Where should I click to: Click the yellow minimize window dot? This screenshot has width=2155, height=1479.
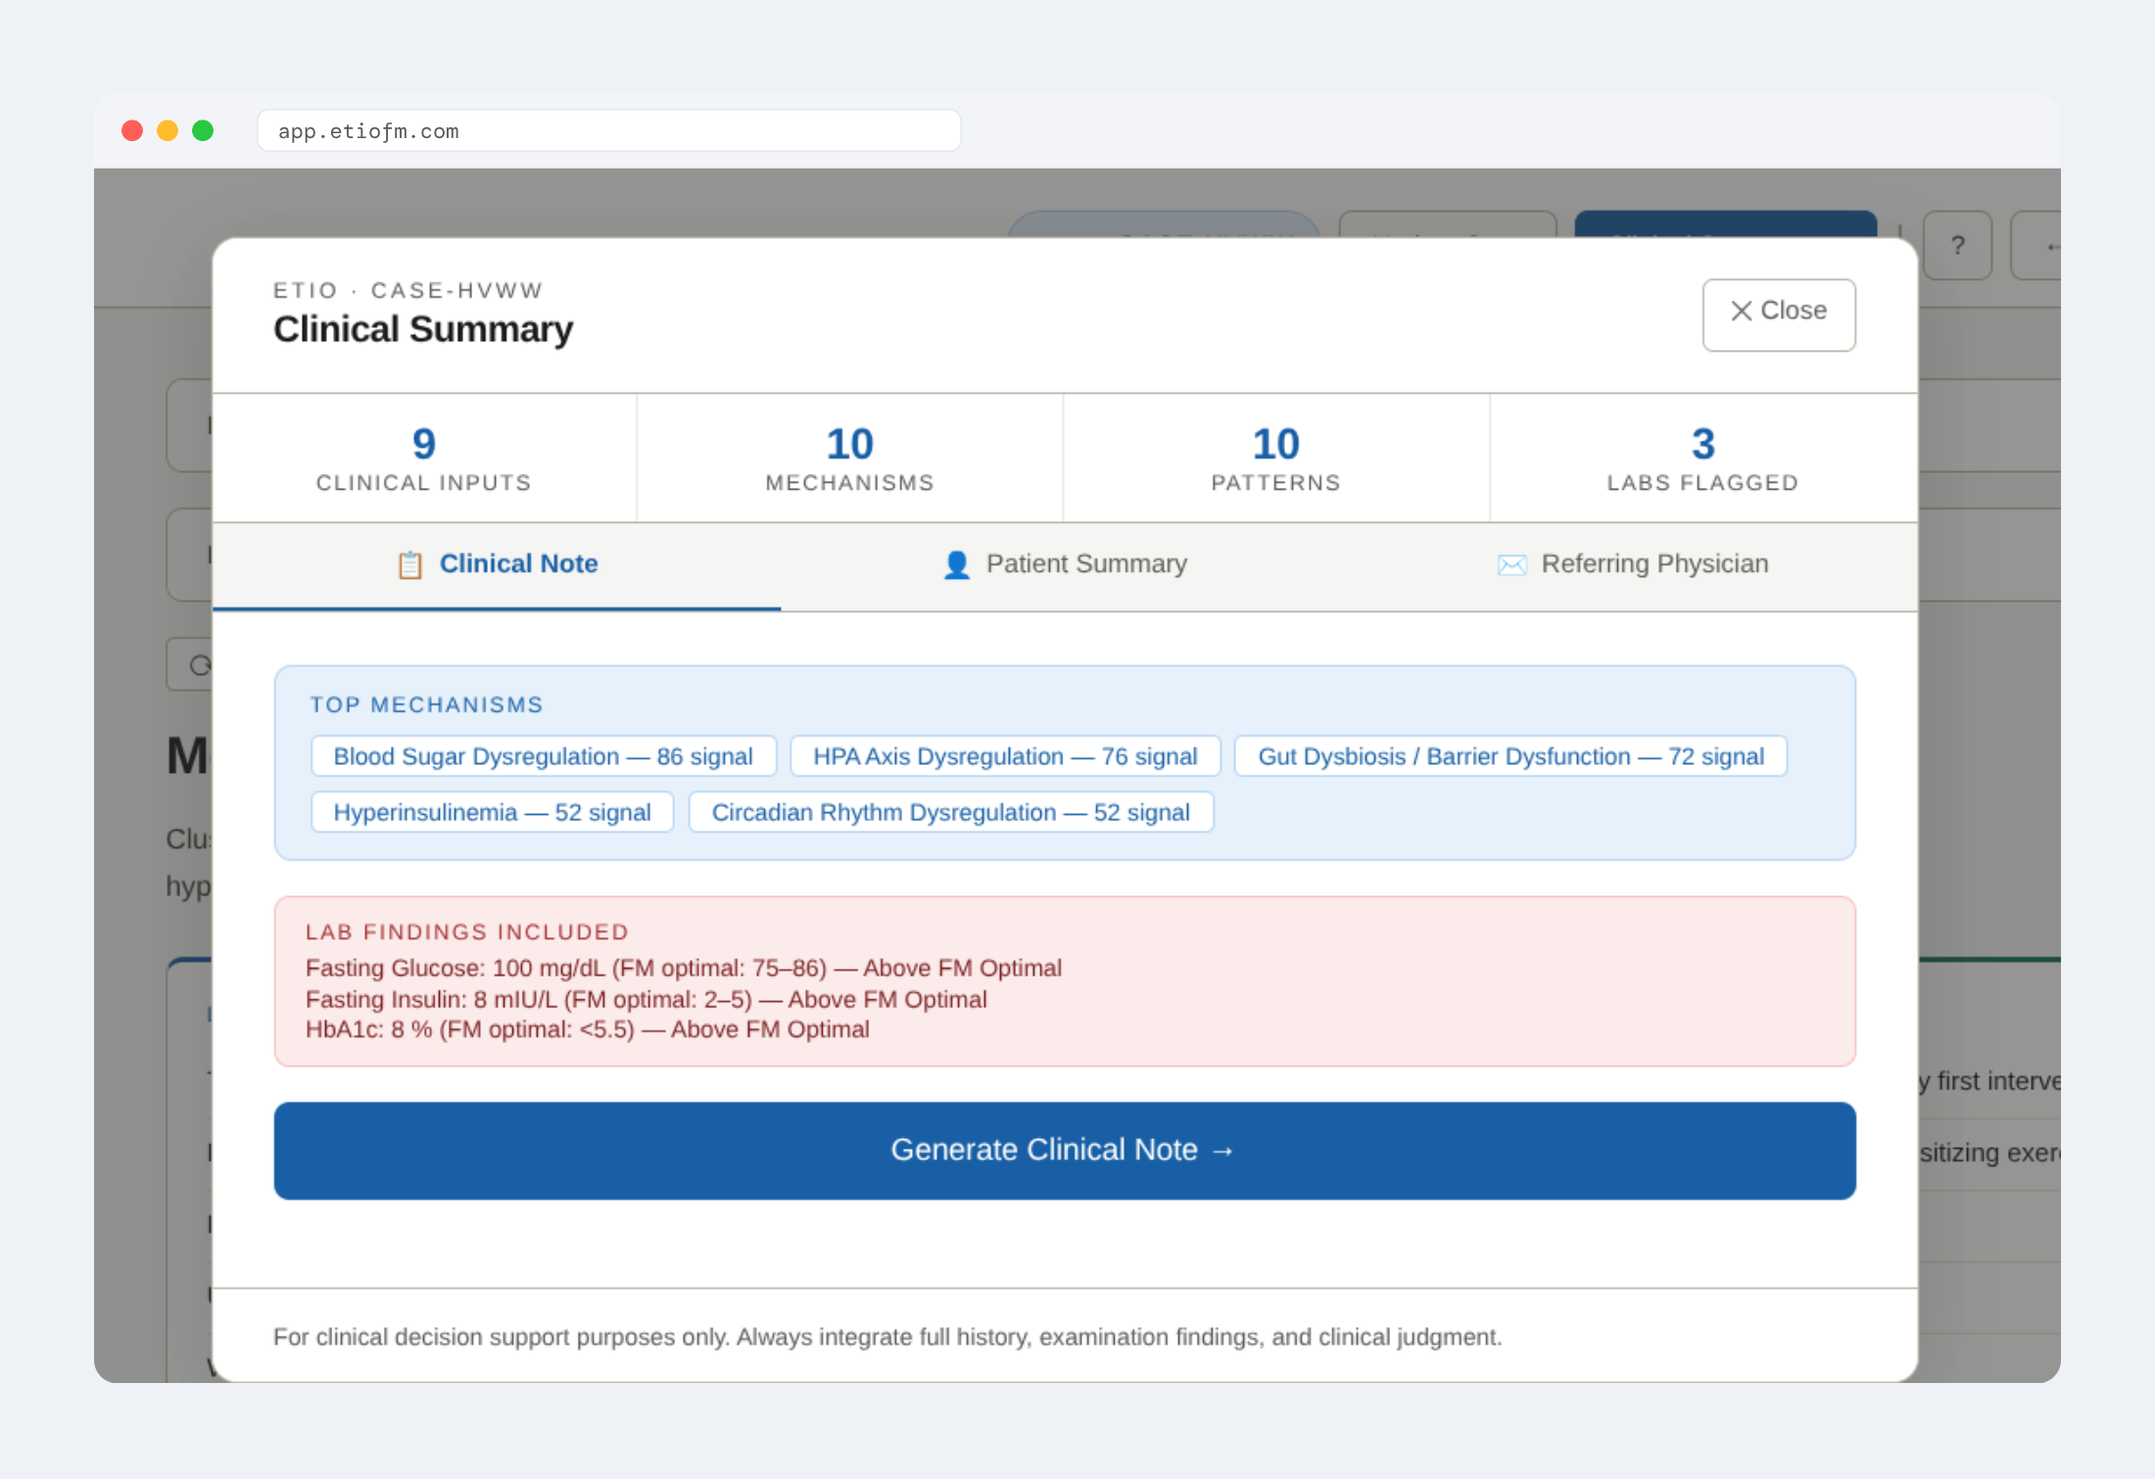pos(168,130)
